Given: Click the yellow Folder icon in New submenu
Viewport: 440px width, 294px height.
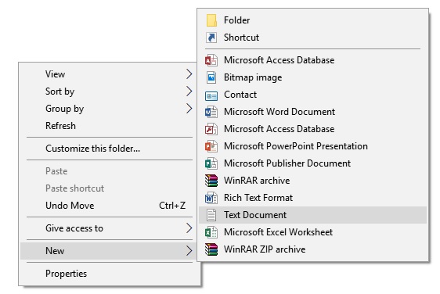Looking at the screenshot, I should point(211,20).
